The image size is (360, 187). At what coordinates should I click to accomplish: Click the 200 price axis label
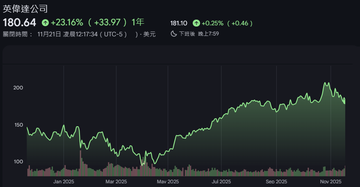pyautogui.click(x=18, y=88)
